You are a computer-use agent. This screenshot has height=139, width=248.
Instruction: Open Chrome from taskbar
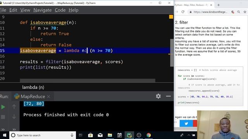point(149,135)
